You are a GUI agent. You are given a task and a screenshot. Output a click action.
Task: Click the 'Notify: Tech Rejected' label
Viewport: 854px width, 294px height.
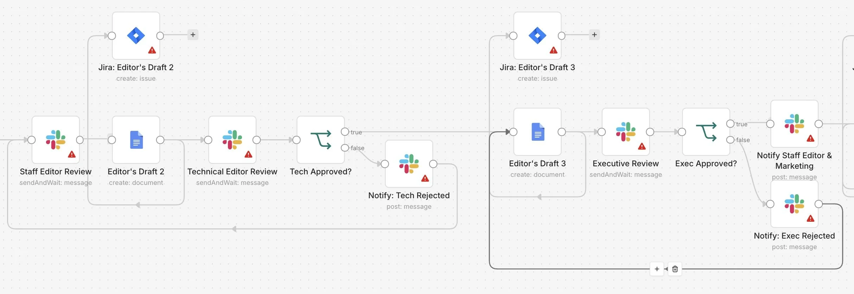(x=409, y=195)
